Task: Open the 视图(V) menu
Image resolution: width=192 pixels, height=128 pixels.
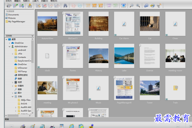Action: click(x=27, y=1)
